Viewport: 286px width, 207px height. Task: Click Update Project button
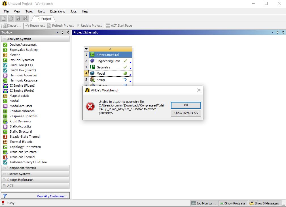(x=89, y=26)
